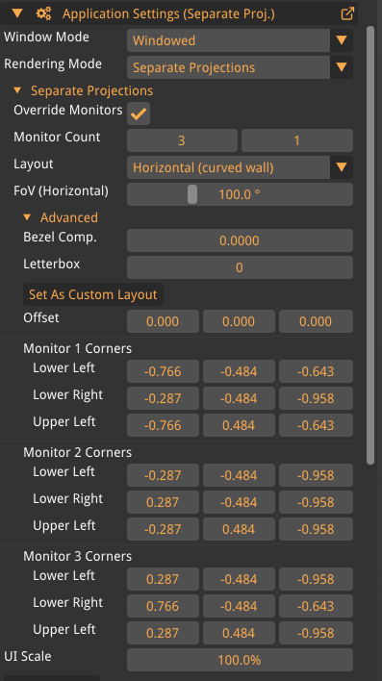Viewport: 382px width, 681px height.
Task: Select Monitor 3 Lower Right third value -0.643
Action: click(x=316, y=606)
